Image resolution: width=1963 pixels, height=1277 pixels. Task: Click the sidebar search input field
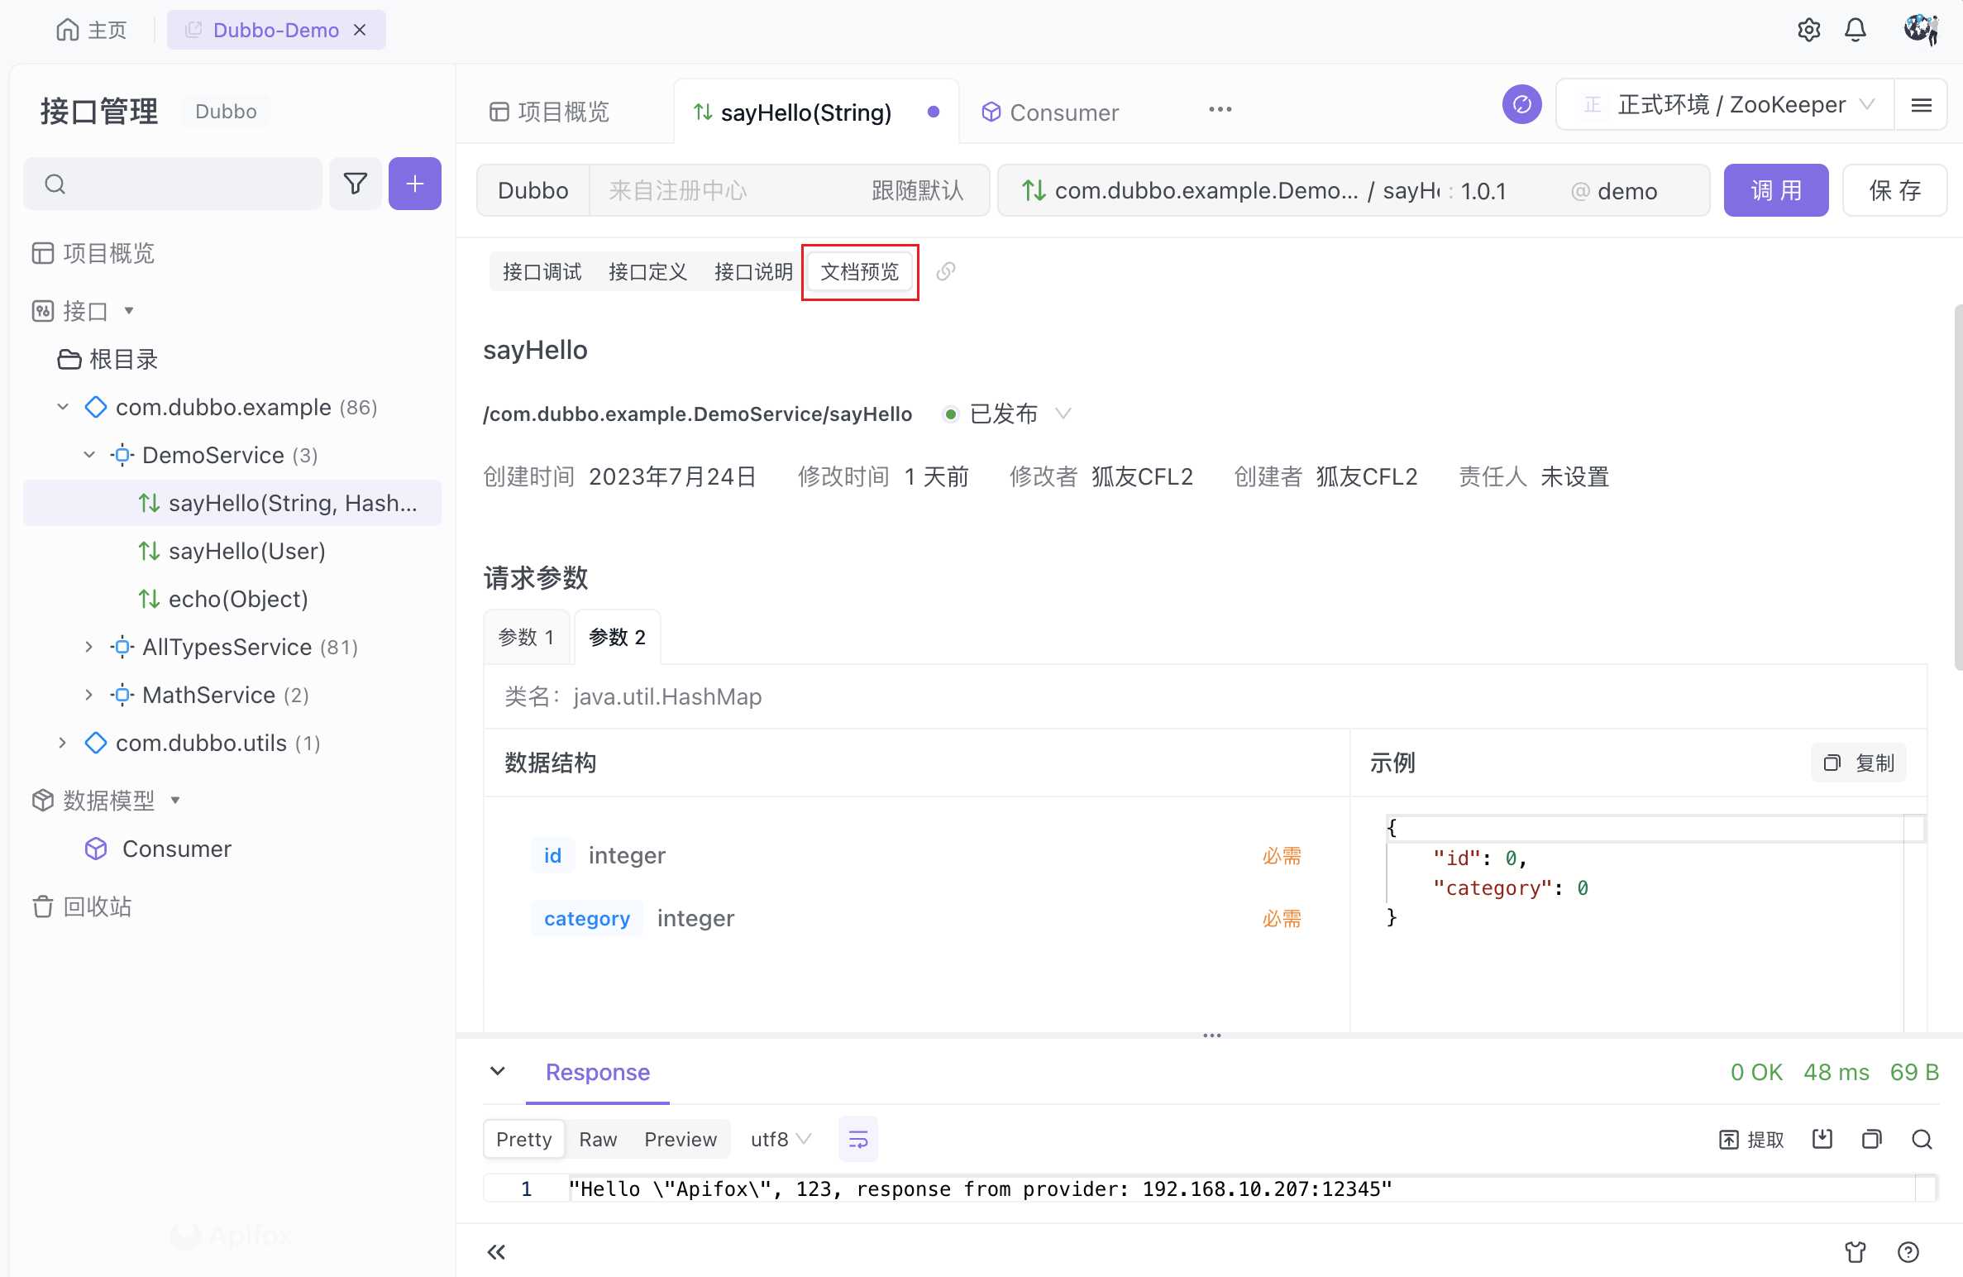click(174, 184)
